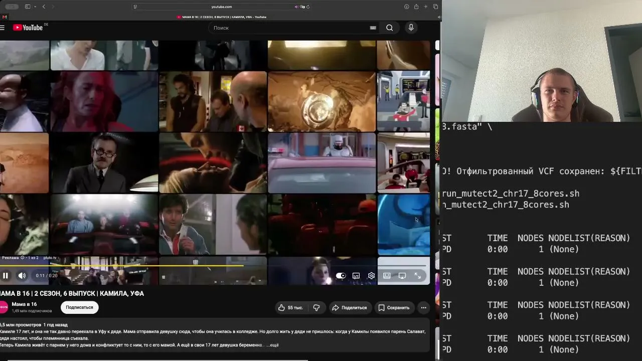
Task: Open a new Safari tab
Action: (426, 7)
